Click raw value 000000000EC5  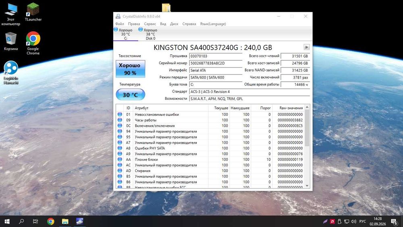(290, 126)
